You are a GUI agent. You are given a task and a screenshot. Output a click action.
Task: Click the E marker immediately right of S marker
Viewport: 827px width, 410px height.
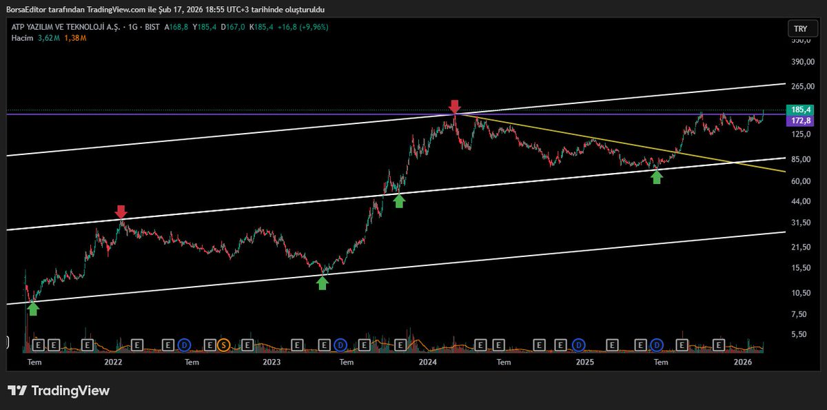click(x=247, y=344)
